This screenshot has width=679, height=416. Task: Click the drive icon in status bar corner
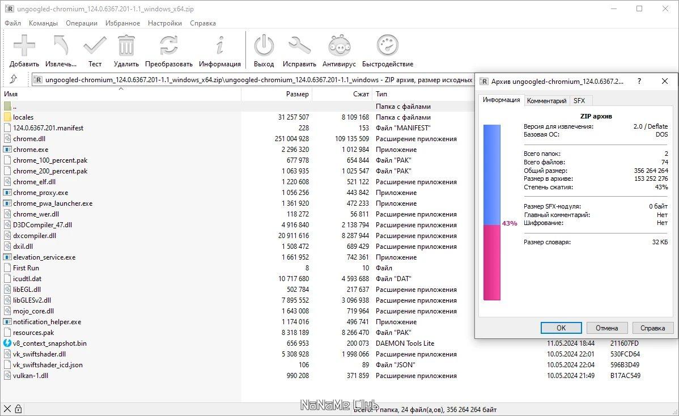(x=7, y=408)
